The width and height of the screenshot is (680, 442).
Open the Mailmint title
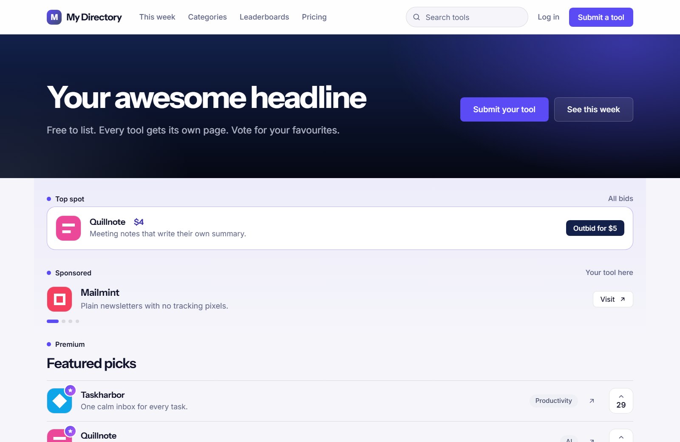(100, 292)
